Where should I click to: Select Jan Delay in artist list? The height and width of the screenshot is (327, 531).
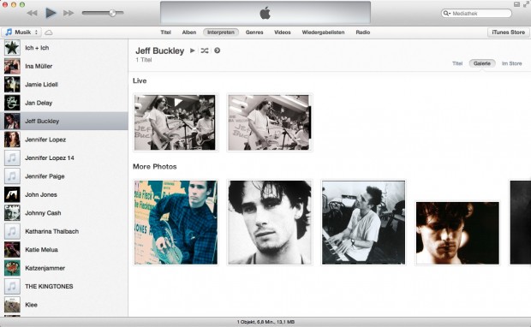click(x=64, y=103)
